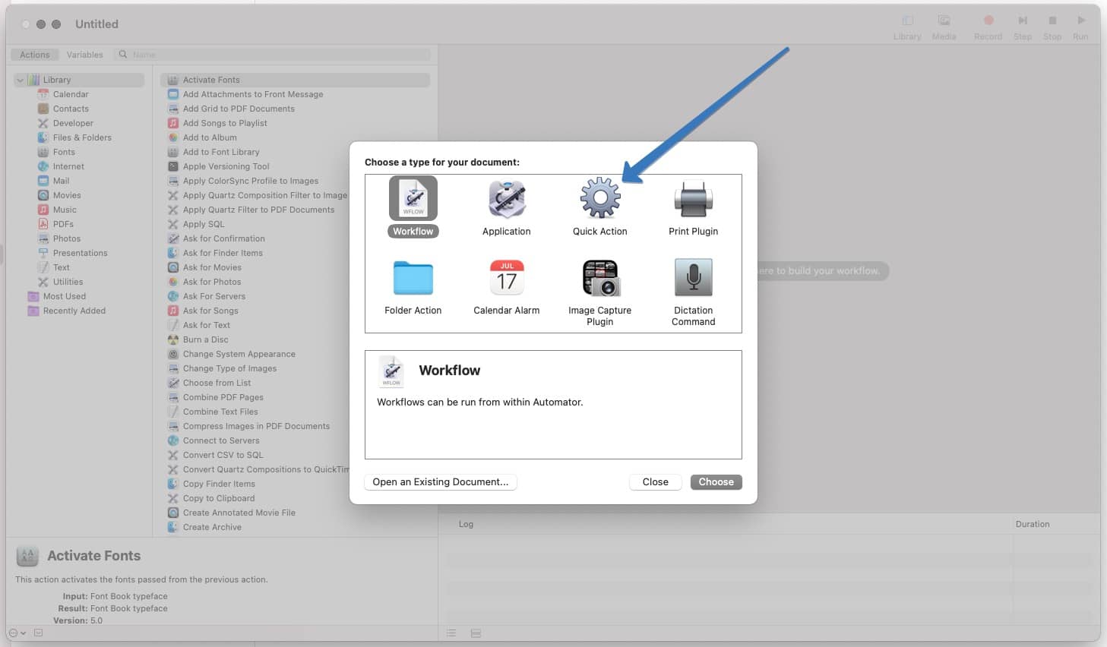Choose the Quick Action gear icon
Viewport: 1107px width, 647px height.
pyautogui.click(x=600, y=198)
